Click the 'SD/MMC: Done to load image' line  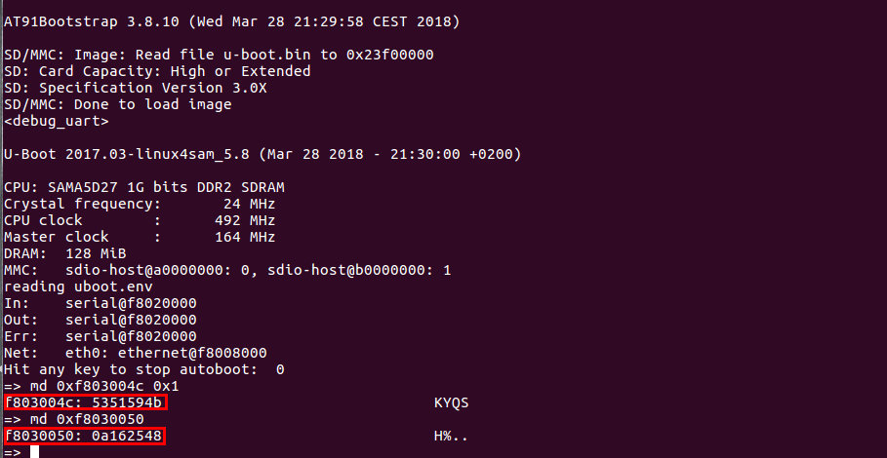[x=118, y=104]
